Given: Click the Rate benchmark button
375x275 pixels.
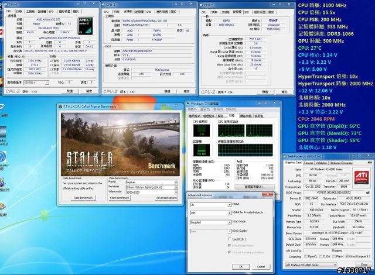Looking at the screenshot, I should (83, 198).
